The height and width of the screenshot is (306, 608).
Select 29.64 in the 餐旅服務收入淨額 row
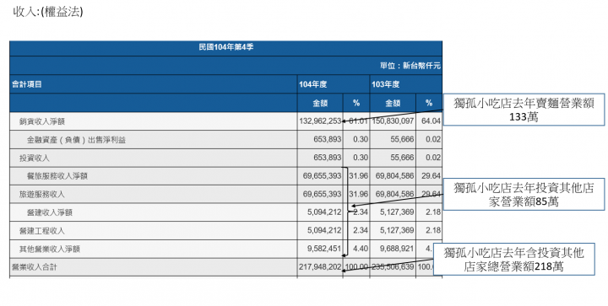(x=432, y=175)
